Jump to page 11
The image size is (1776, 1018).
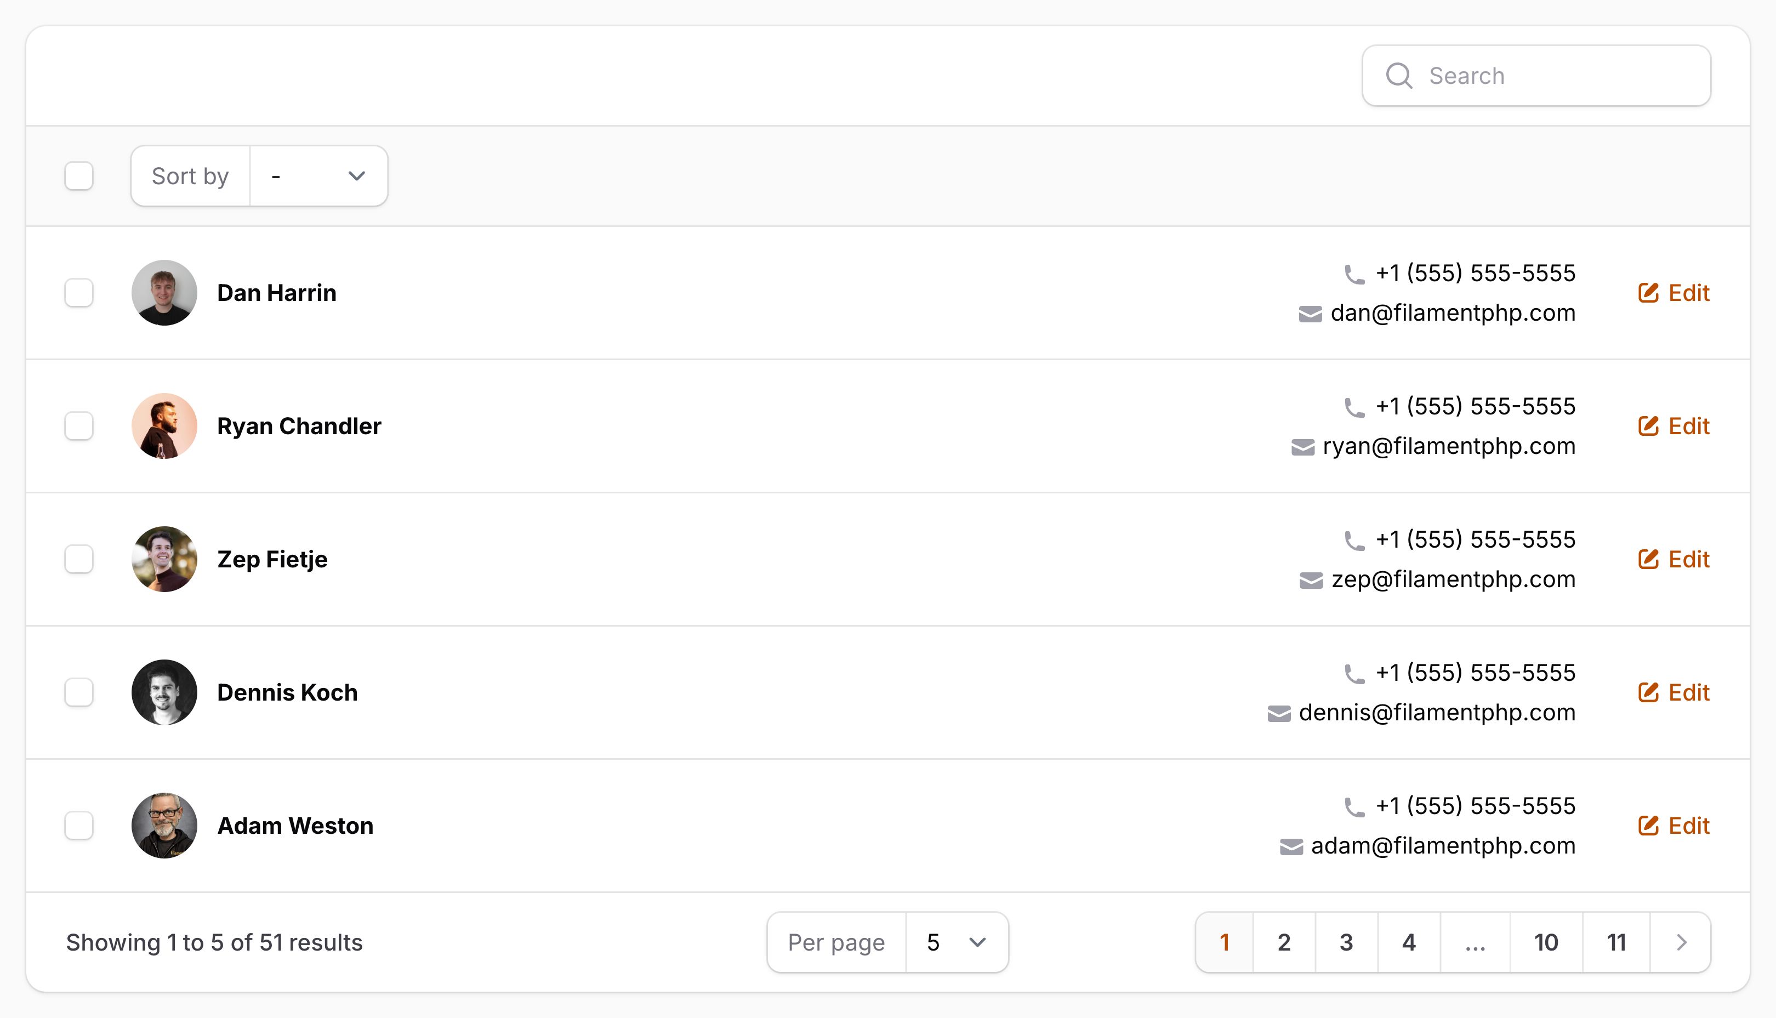[1616, 942]
